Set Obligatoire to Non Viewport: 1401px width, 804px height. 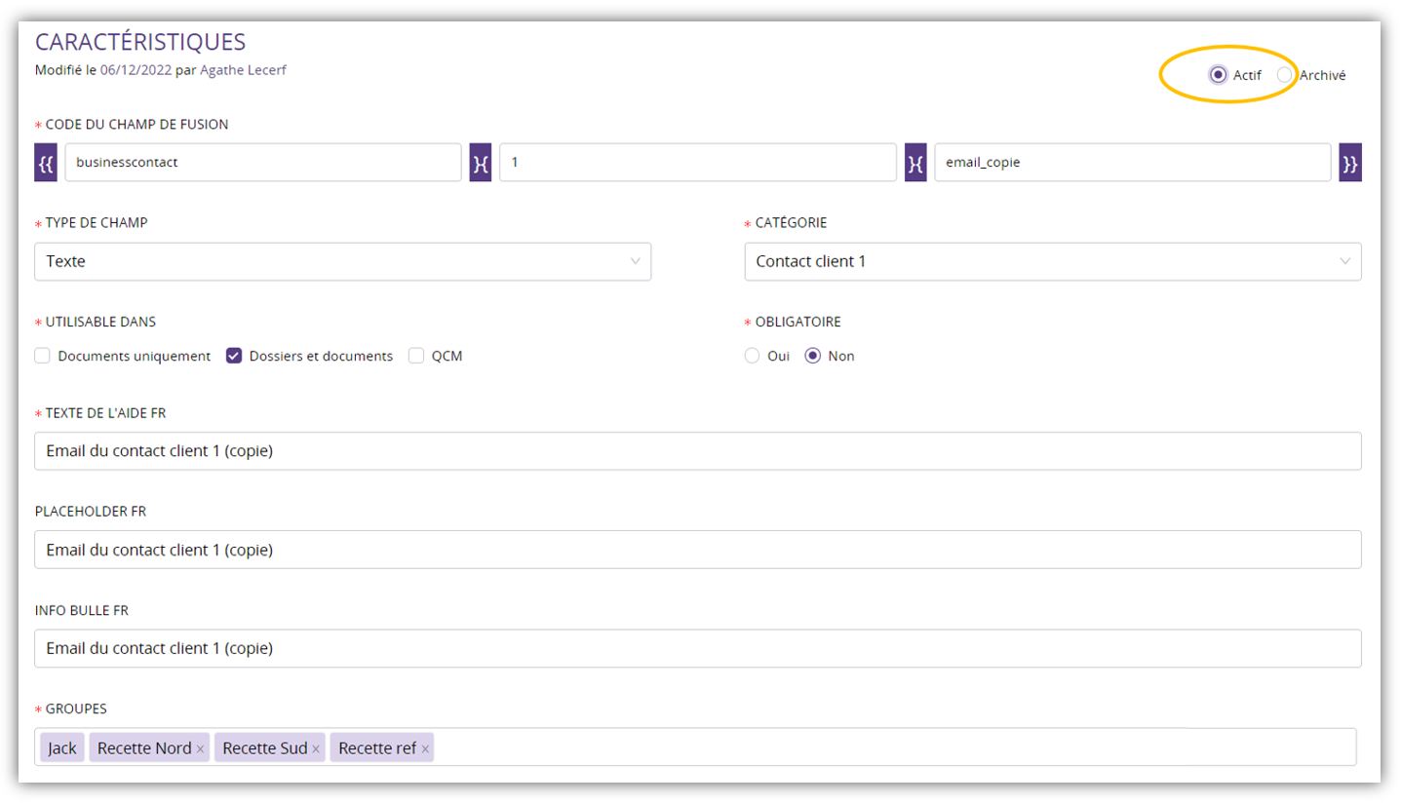(812, 356)
